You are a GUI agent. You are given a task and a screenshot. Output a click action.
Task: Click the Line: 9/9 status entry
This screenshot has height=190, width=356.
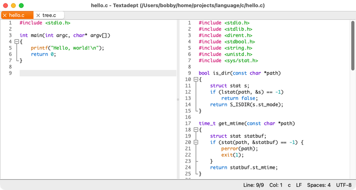(253, 185)
